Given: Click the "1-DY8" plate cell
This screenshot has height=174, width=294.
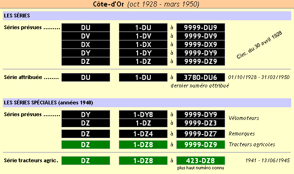Looking at the screenshot, I should 143,114.
